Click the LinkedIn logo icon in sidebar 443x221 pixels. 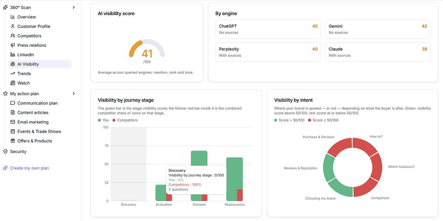click(x=13, y=55)
